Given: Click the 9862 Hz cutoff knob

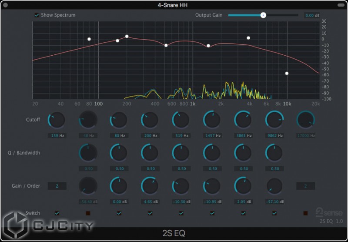Looking at the screenshot, I should click(274, 120).
